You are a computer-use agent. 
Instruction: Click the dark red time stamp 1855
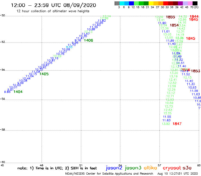point(171,17)
